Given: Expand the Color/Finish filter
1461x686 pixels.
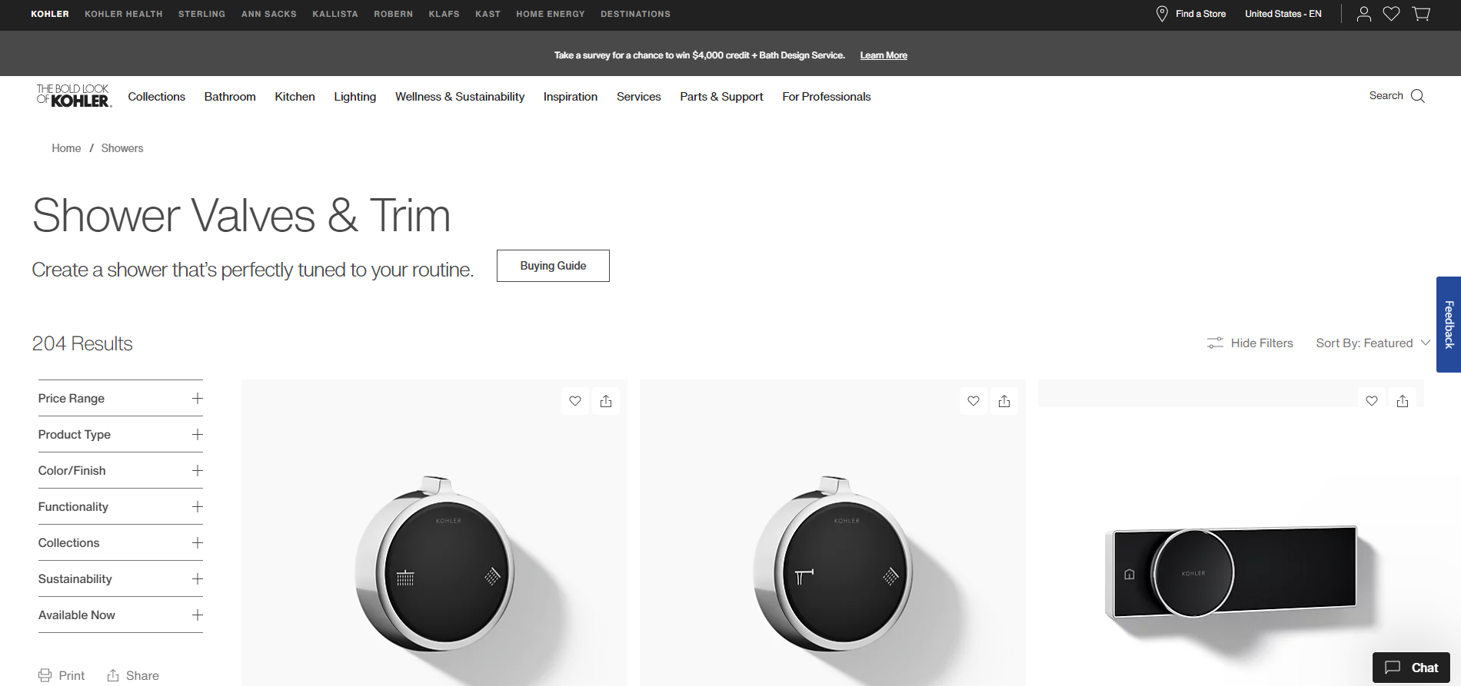Looking at the screenshot, I should pyautogui.click(x=197, y=471).
